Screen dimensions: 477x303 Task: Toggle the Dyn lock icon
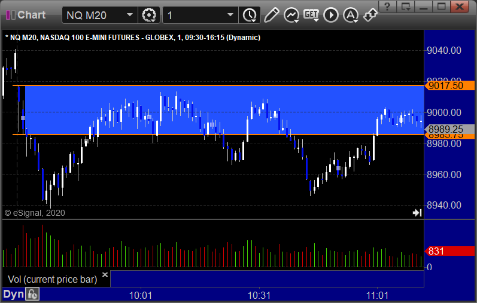click(x=32, y=294)
